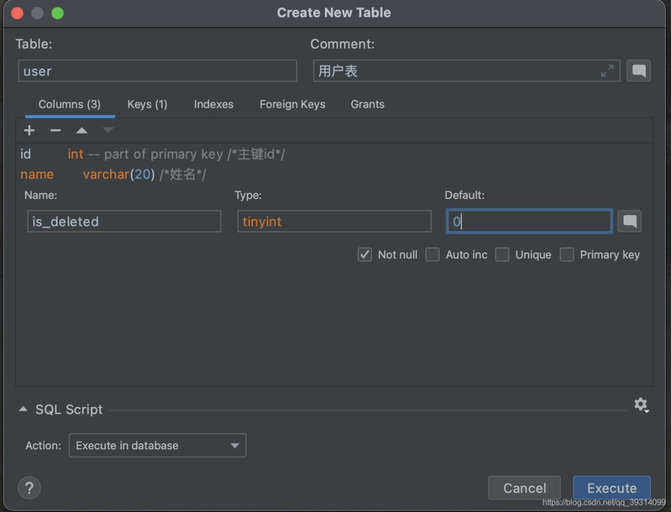Click the add column plus icon
Image resolution: width=671 pixels, height=512 pixels.
point(29,131)
